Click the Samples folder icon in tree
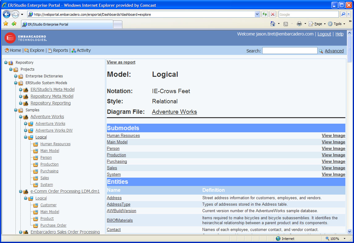354x243 pixels. 21,110
